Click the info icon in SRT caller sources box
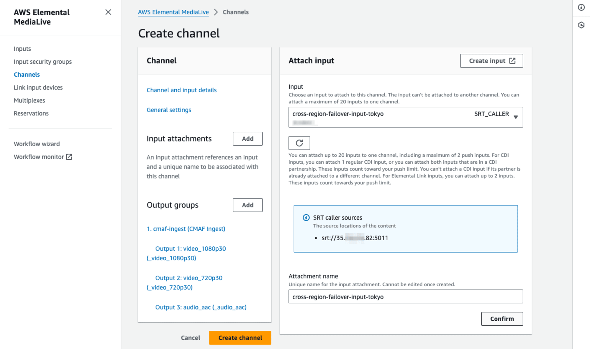The height and width of the screenshot is (349, 590). (x=306, y=218)
